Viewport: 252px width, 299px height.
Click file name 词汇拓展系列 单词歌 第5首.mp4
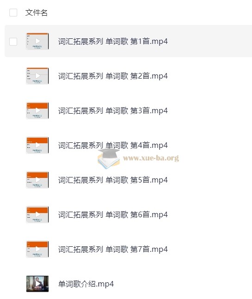[x=113, y=180]
